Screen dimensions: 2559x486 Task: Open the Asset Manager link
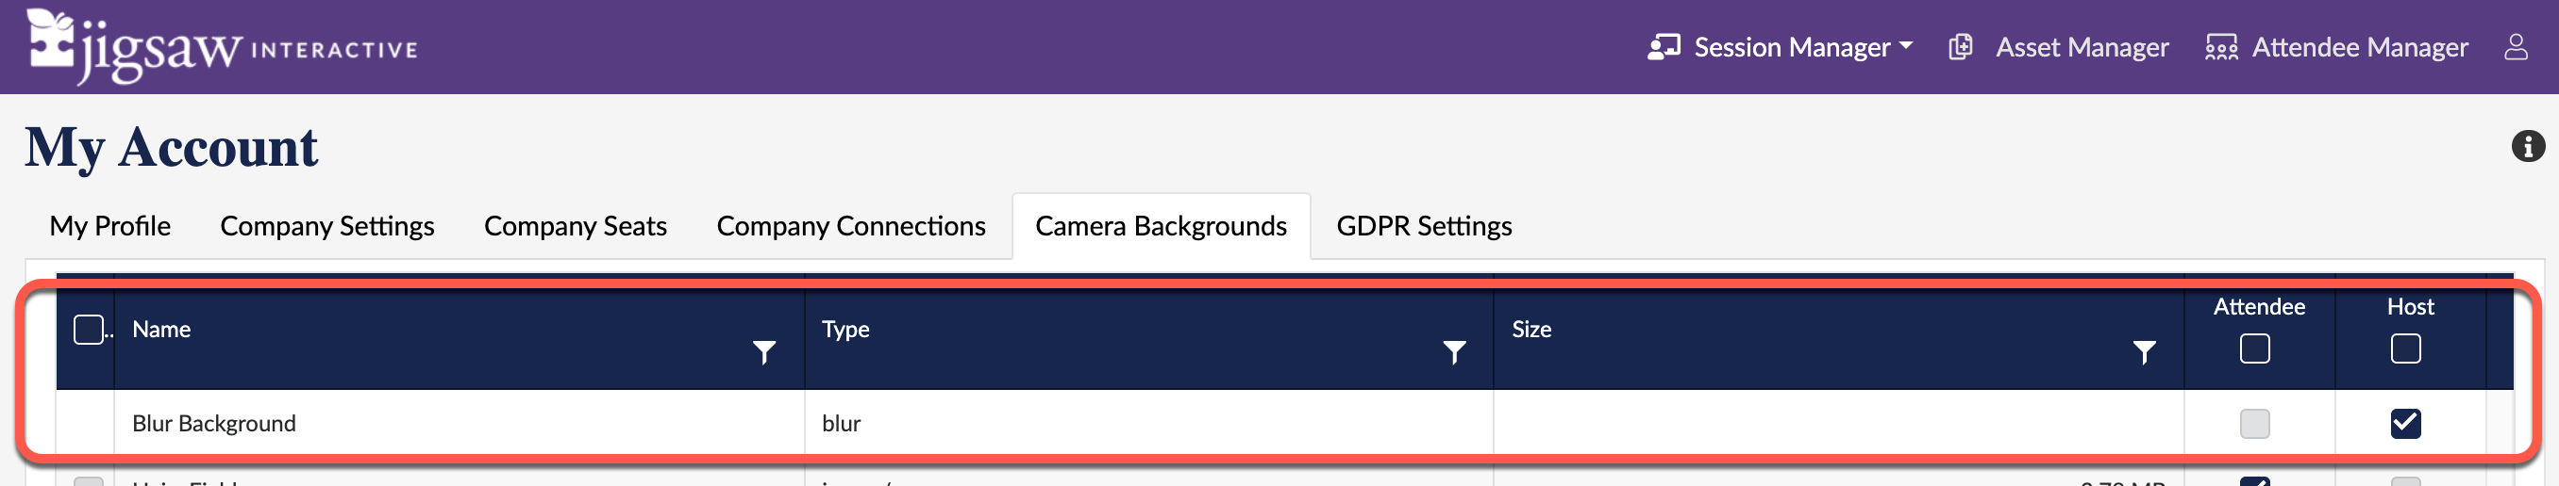coord(2082,46)
